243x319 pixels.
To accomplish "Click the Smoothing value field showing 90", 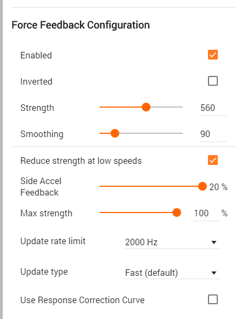I will point(212,134).
